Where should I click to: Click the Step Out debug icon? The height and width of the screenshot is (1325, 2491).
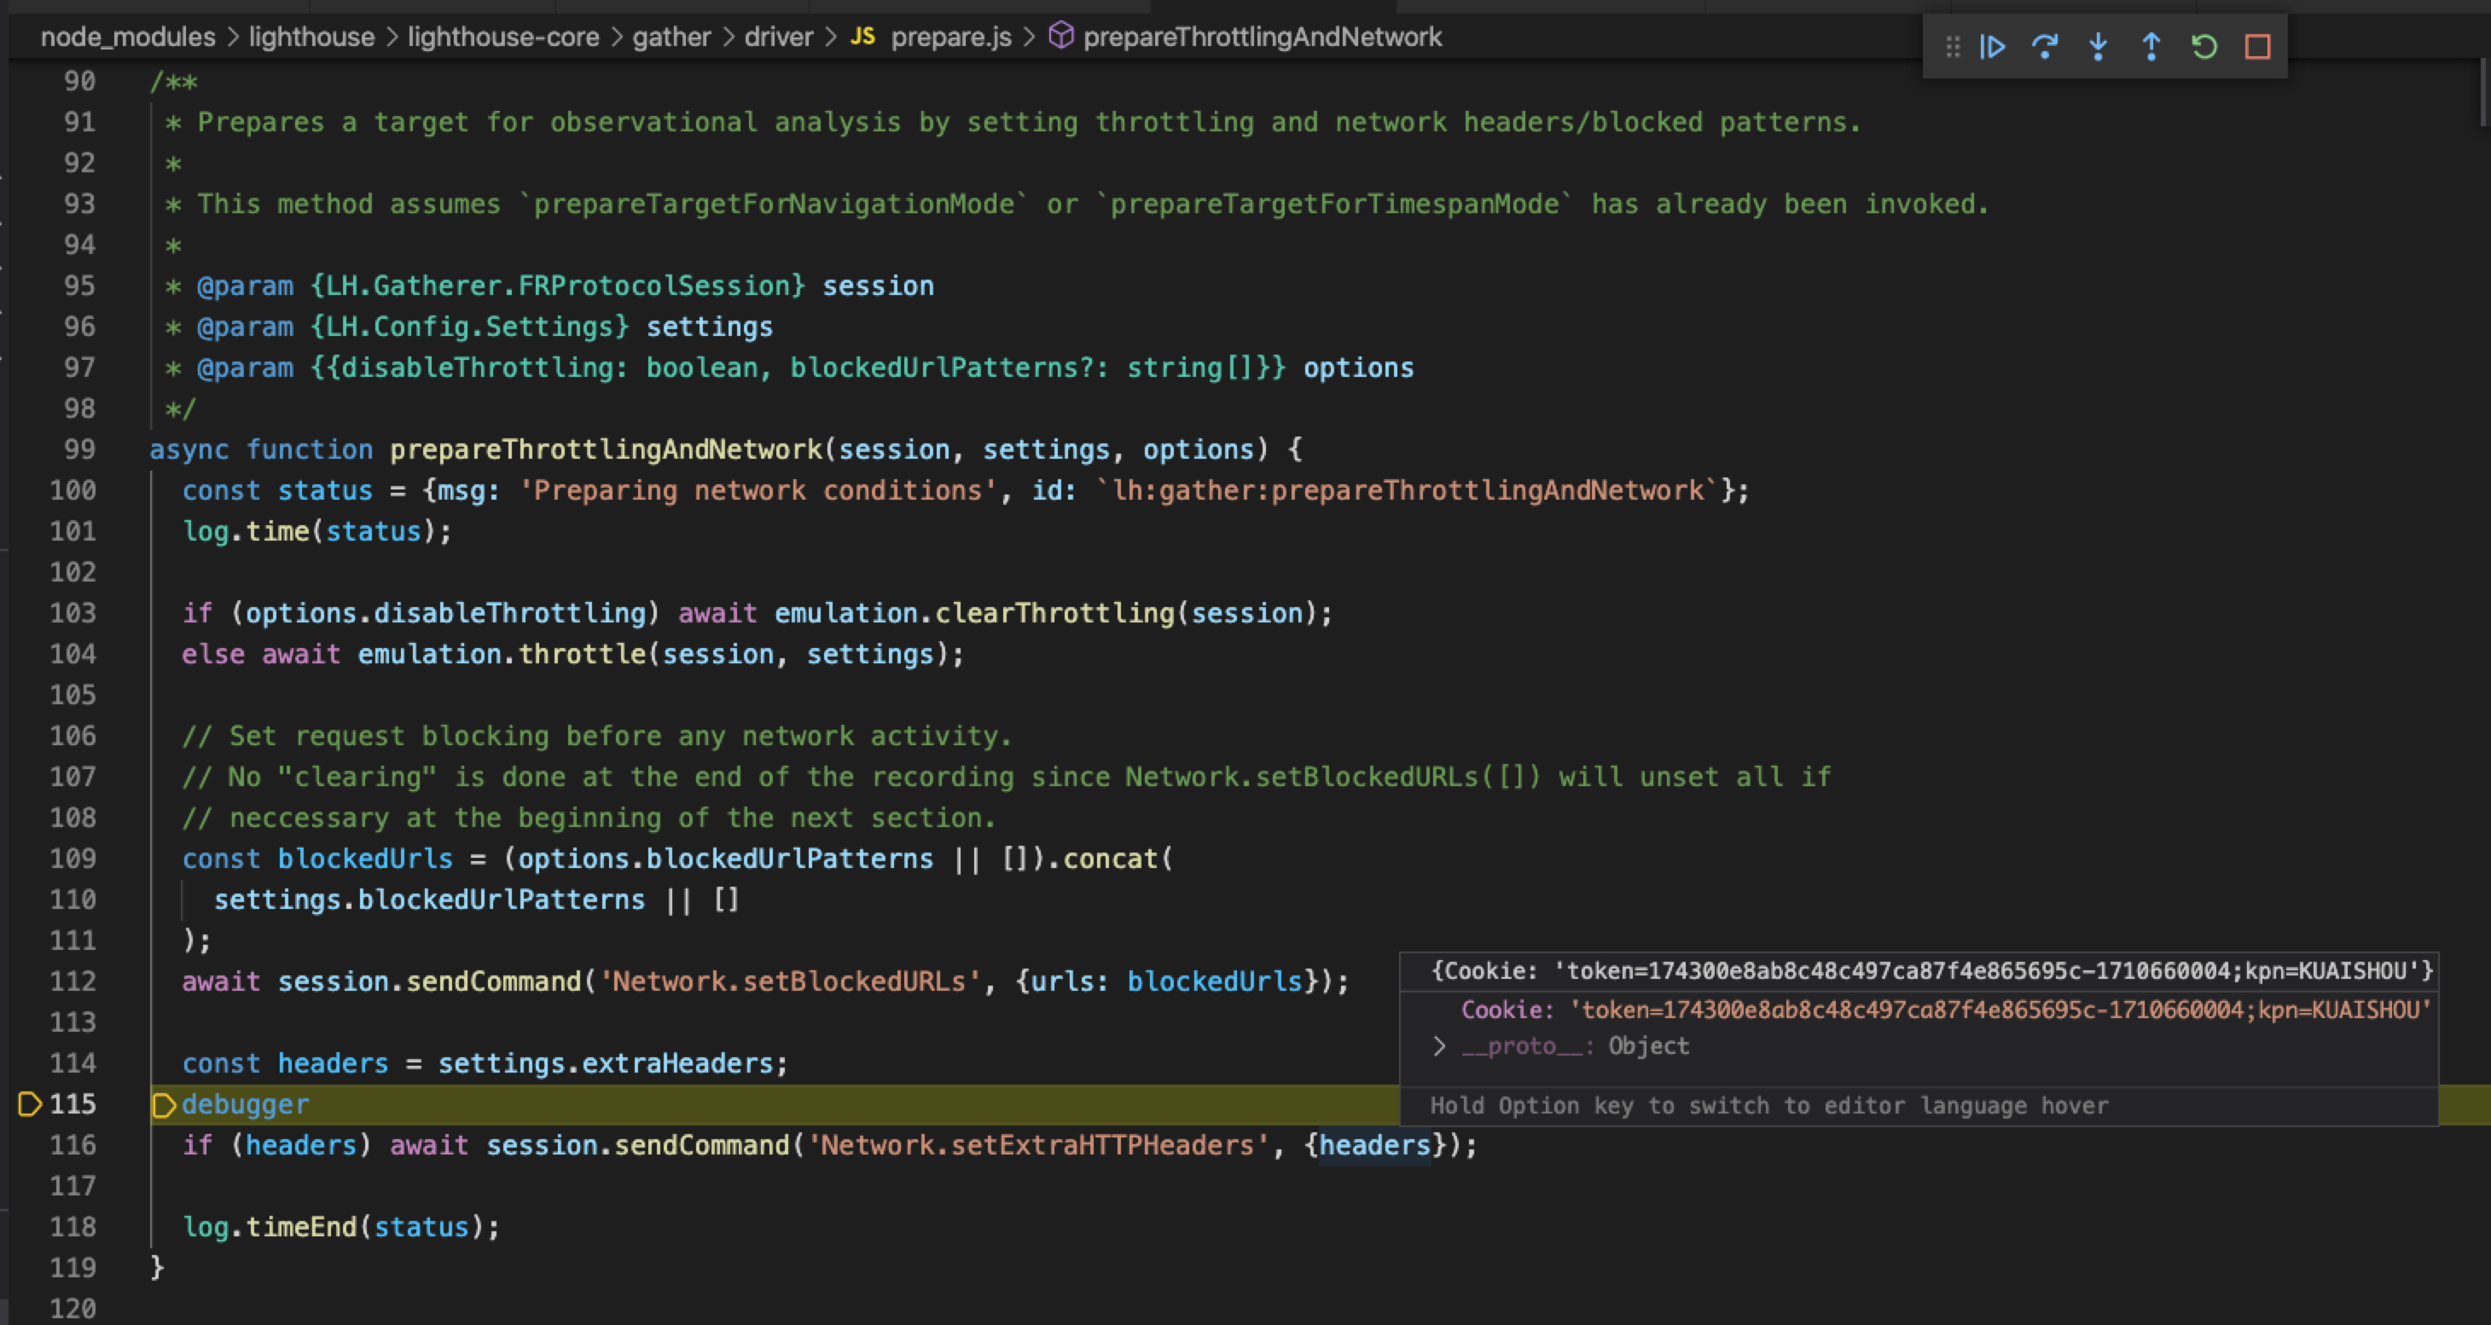click(2151, 46)
